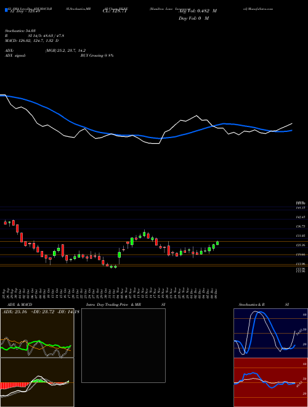Click the 'Intra Day Trading Price & MR' title
This screenshot has height=407, width=308.
point(113,305)
